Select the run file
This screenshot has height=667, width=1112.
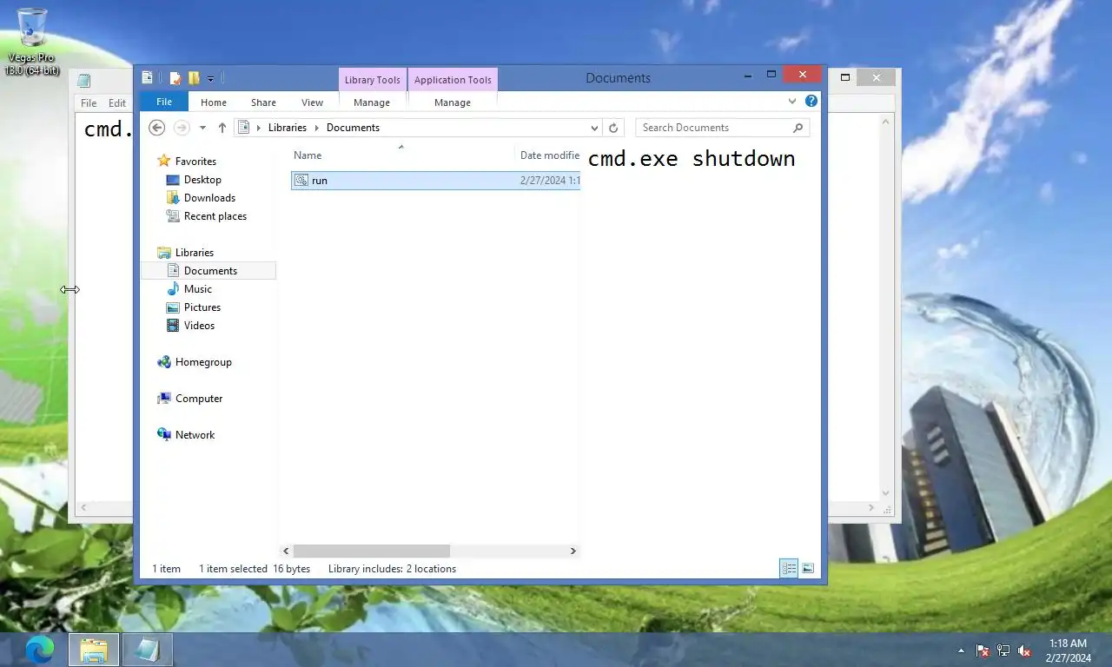coord(435,181)
